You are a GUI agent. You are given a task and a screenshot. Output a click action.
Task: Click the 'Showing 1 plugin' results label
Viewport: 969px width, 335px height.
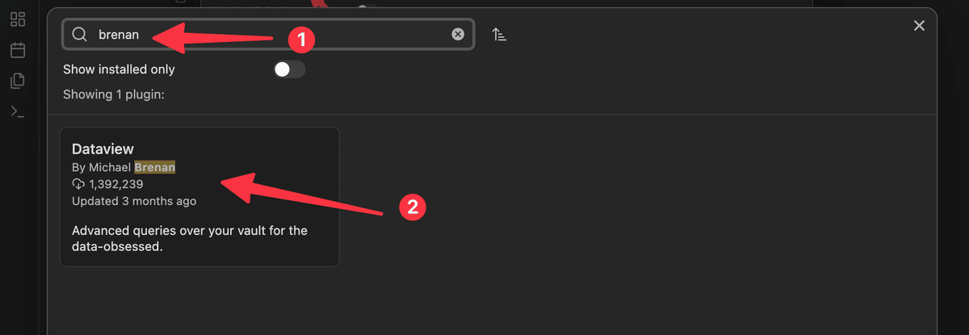point(114,94)
